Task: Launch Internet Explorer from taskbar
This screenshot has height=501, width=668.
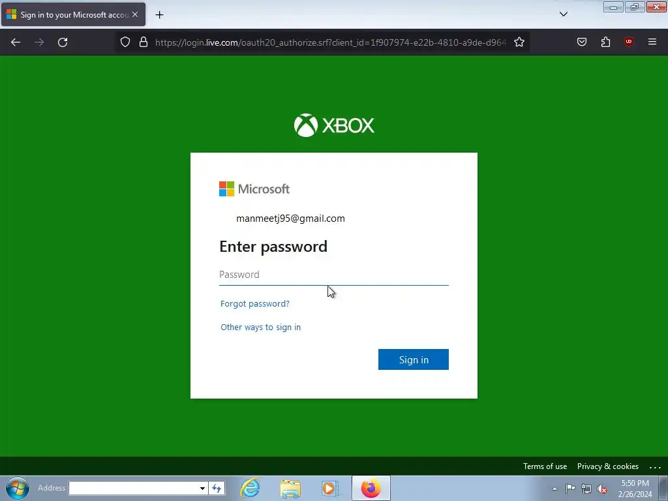Action: pos(250,488)
